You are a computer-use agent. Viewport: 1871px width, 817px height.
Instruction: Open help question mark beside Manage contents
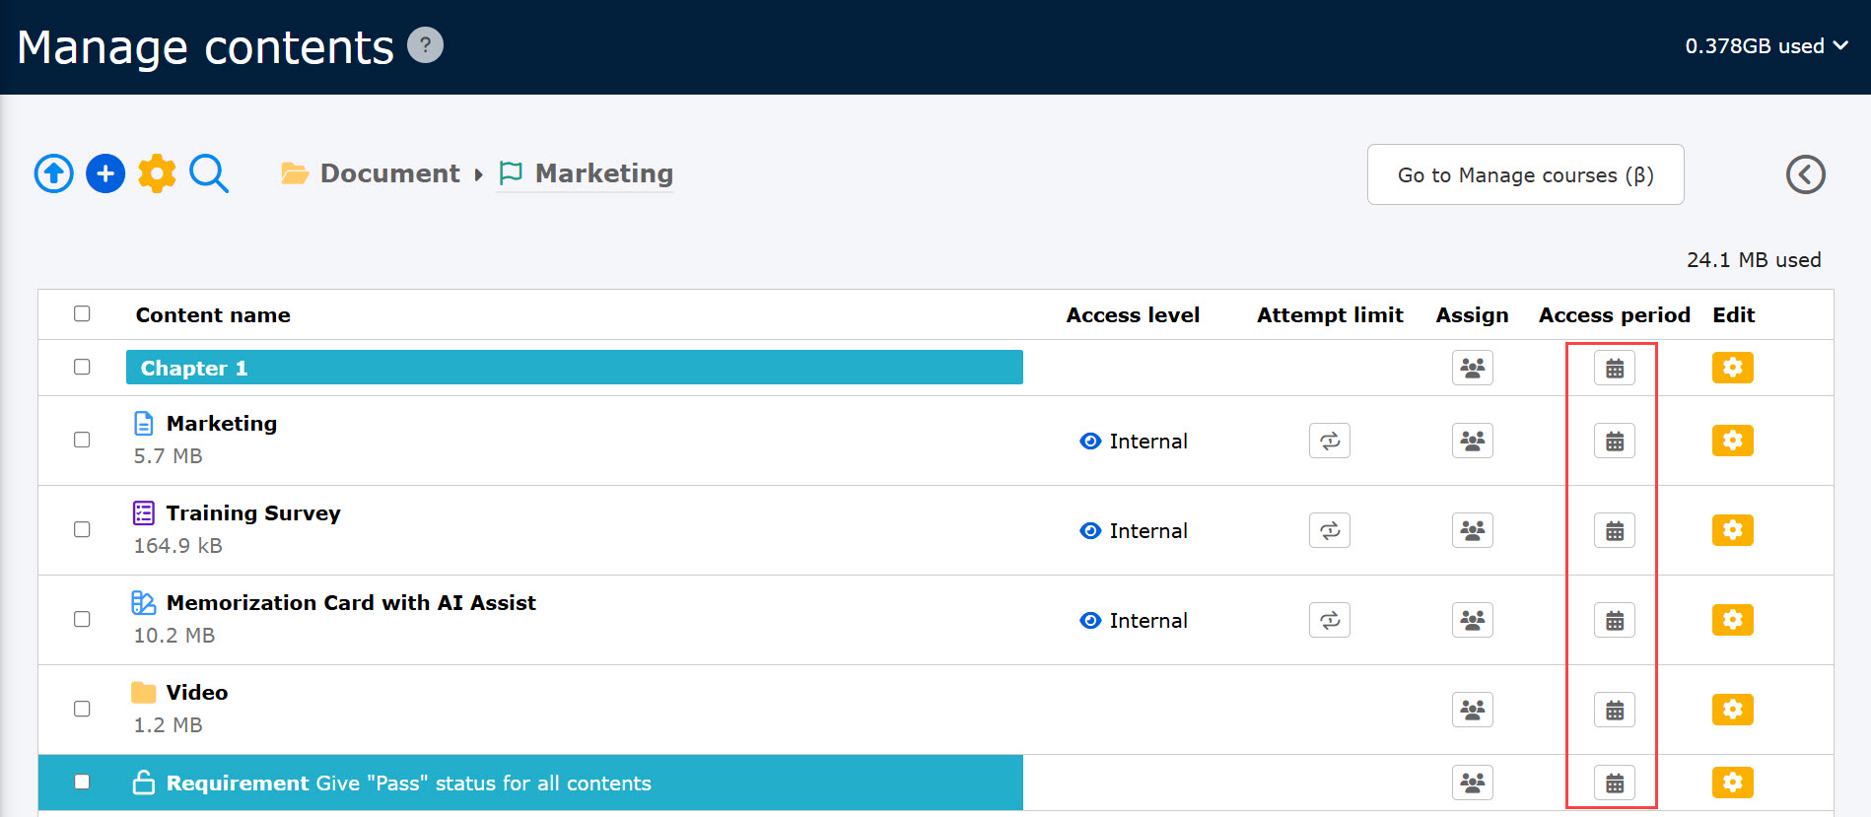(x=425, y=45)
